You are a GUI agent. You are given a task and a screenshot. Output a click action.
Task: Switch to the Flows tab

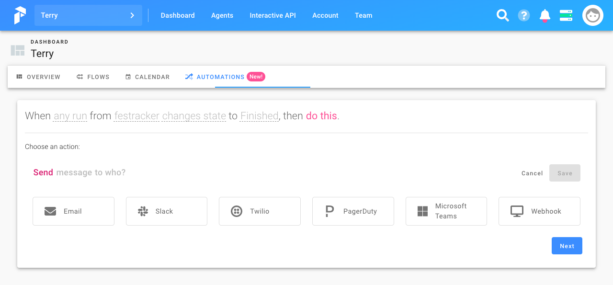pyautogui.click(x=93, y=77)
